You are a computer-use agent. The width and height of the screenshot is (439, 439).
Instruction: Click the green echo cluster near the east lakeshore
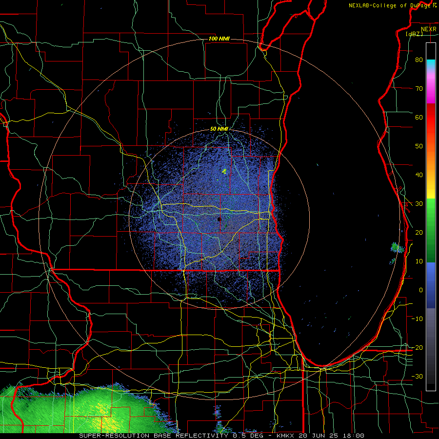(397, 248)
